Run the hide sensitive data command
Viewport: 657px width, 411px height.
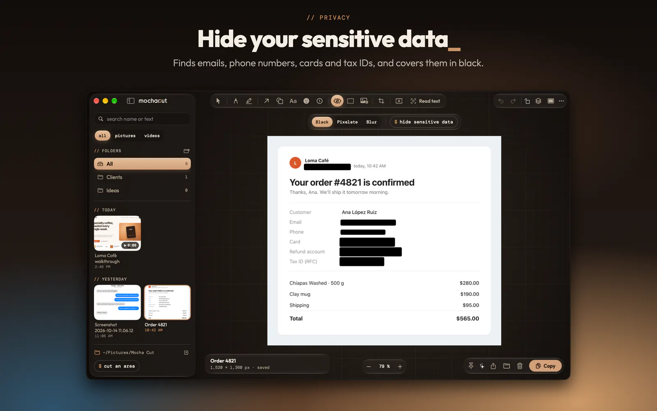pos(424,122)
